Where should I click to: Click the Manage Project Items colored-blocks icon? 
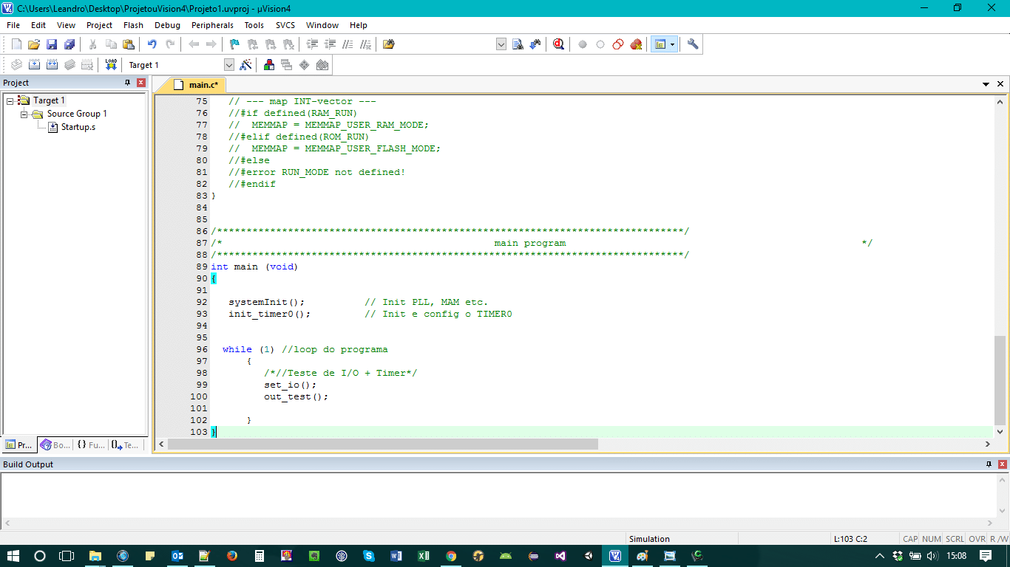click(268, 65)
